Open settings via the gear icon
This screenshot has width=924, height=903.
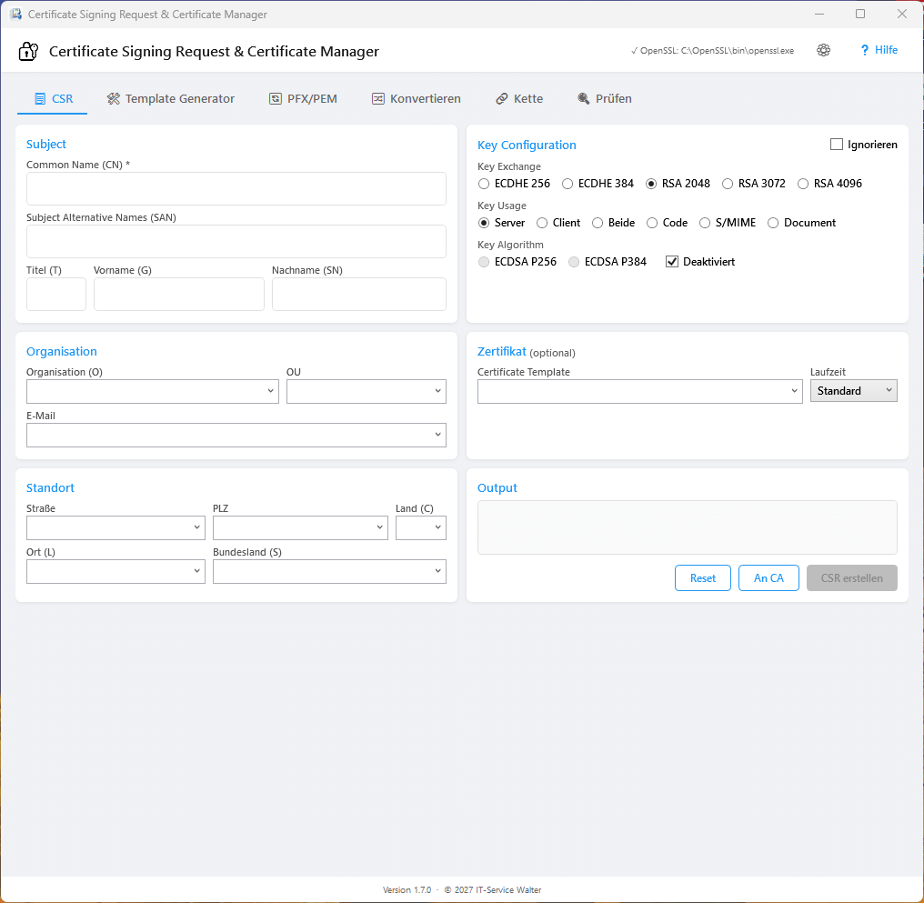point(823,50)
